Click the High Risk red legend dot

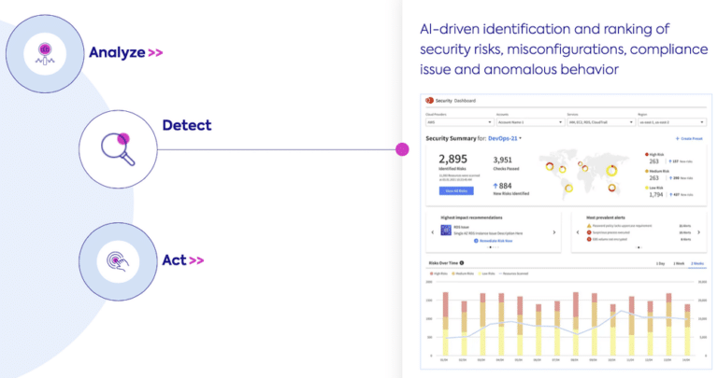pos(647,155)
